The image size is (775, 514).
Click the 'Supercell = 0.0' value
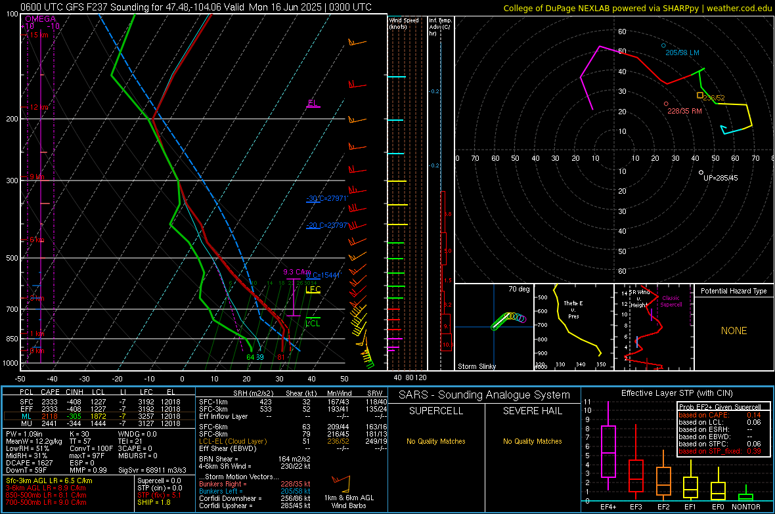pos(159,481)
